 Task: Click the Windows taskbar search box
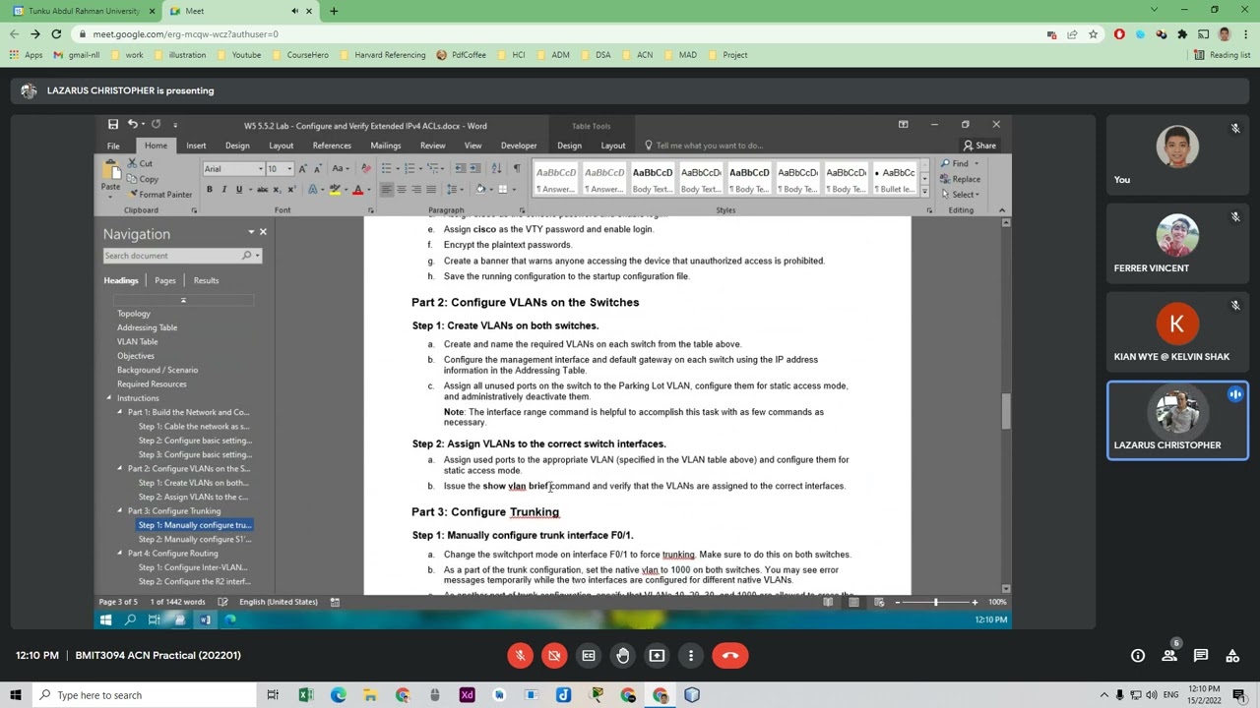tap(143, 695)
